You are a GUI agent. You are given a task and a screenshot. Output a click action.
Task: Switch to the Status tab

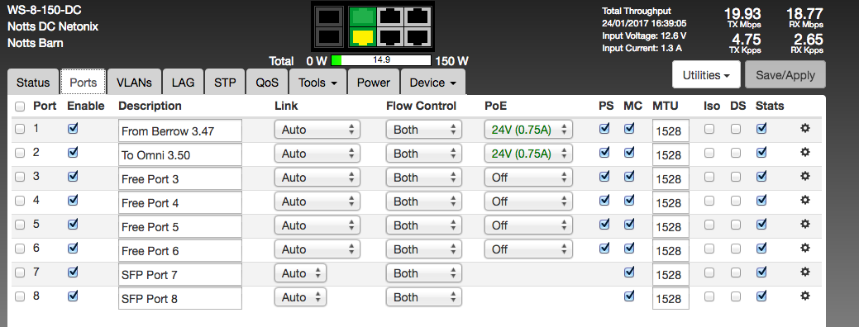click(33, 83)
